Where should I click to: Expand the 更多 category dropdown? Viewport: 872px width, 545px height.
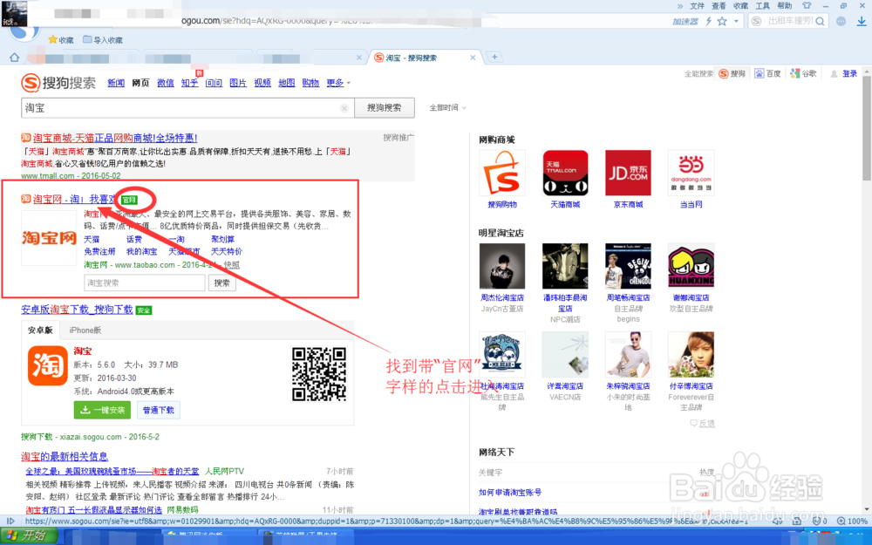[338, 83]
